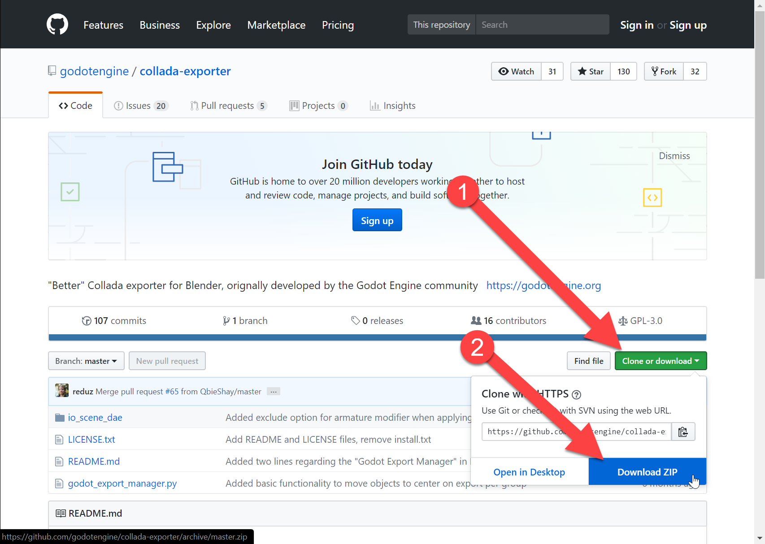Open the io_scene_dae folder
This screenshot has width=765, height=544.
[x=95, y=418]
